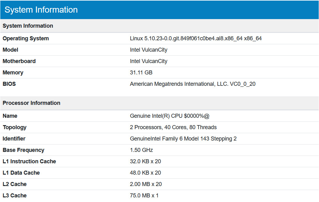Viewport: 319px width, 202px height.
Task: Click the Base Frequency row label
Action: pos(23,150)
